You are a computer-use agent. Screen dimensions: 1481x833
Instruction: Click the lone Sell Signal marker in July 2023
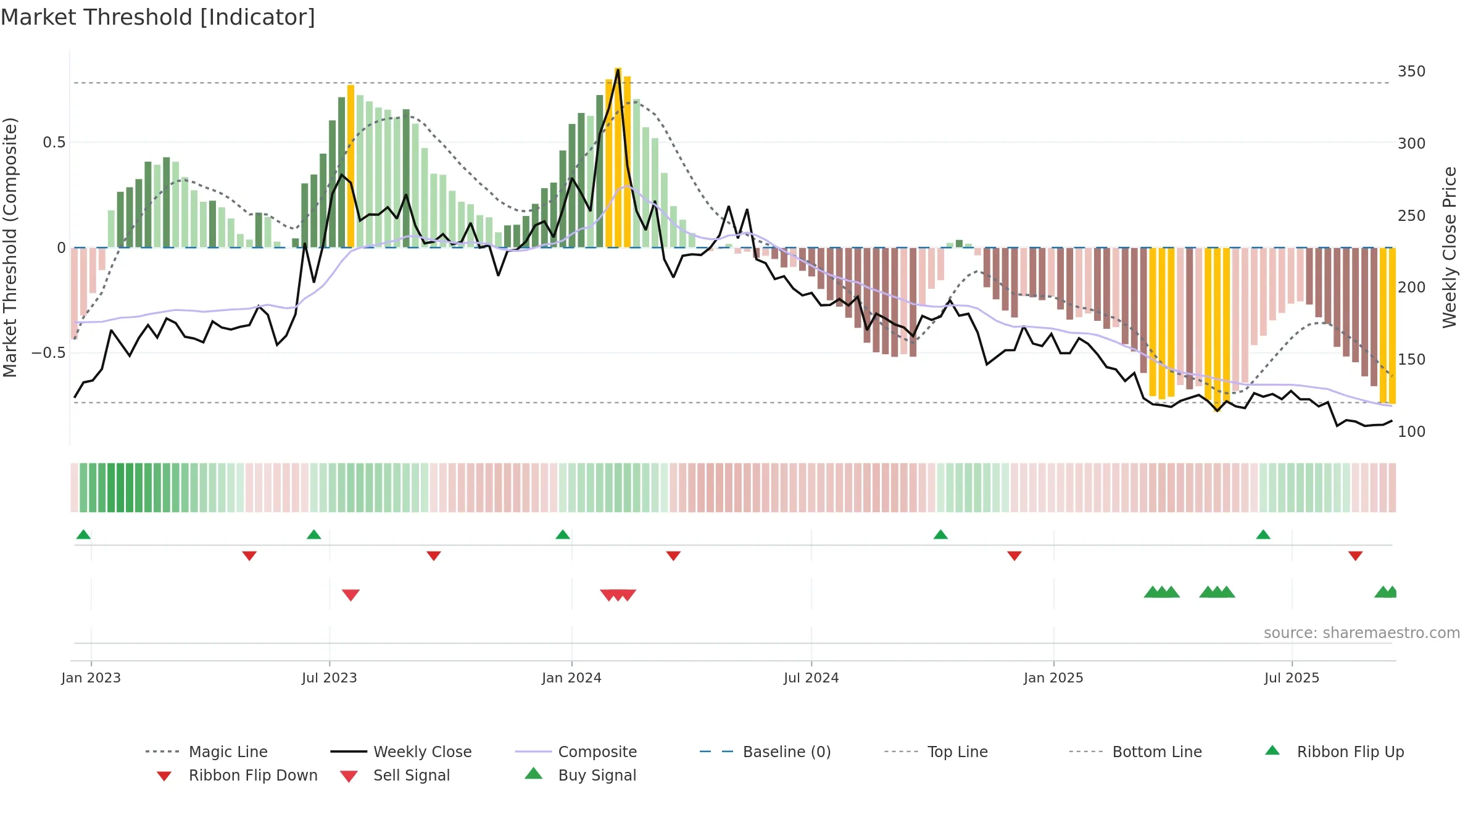(x=351, y=595)
